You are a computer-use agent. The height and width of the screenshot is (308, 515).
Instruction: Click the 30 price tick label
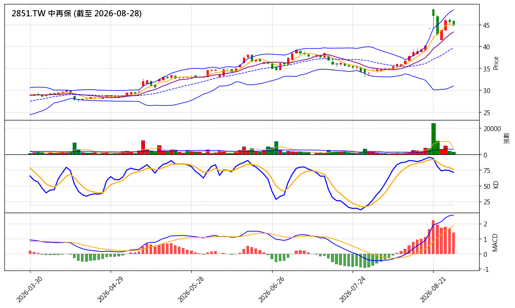pyautogui.click(x=486, y=91)
